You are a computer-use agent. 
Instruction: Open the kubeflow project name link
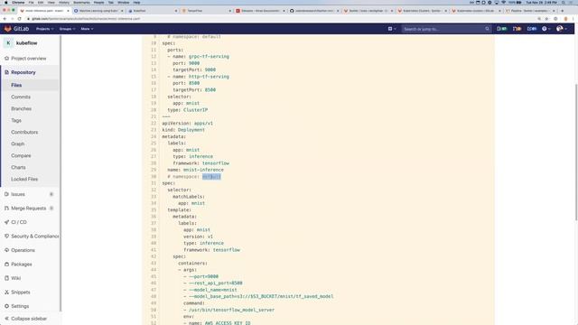26,43
